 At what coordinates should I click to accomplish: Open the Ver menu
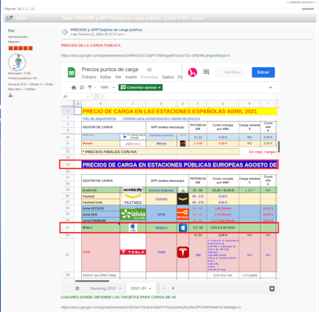pyautogui.click(x=118, y=77)
